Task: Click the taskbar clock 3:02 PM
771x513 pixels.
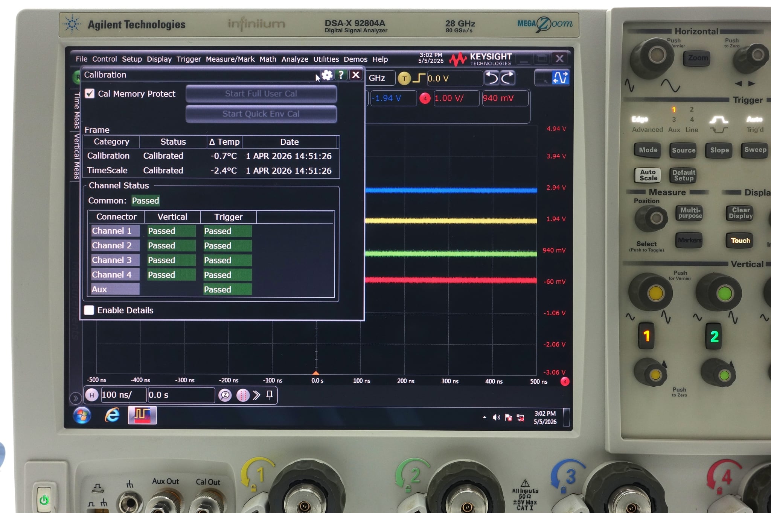Action: (x=545, y=417)
